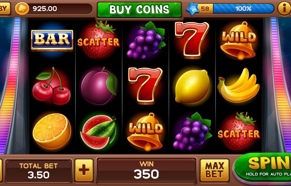Click the top-row purple grapes symbol
Image resolution: width=291 pixels, height=186 pixels.
click(146, 40)
